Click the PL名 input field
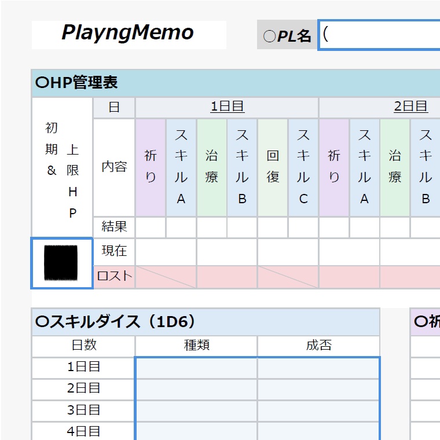440x440 pixels. click(x=379, y=35)
